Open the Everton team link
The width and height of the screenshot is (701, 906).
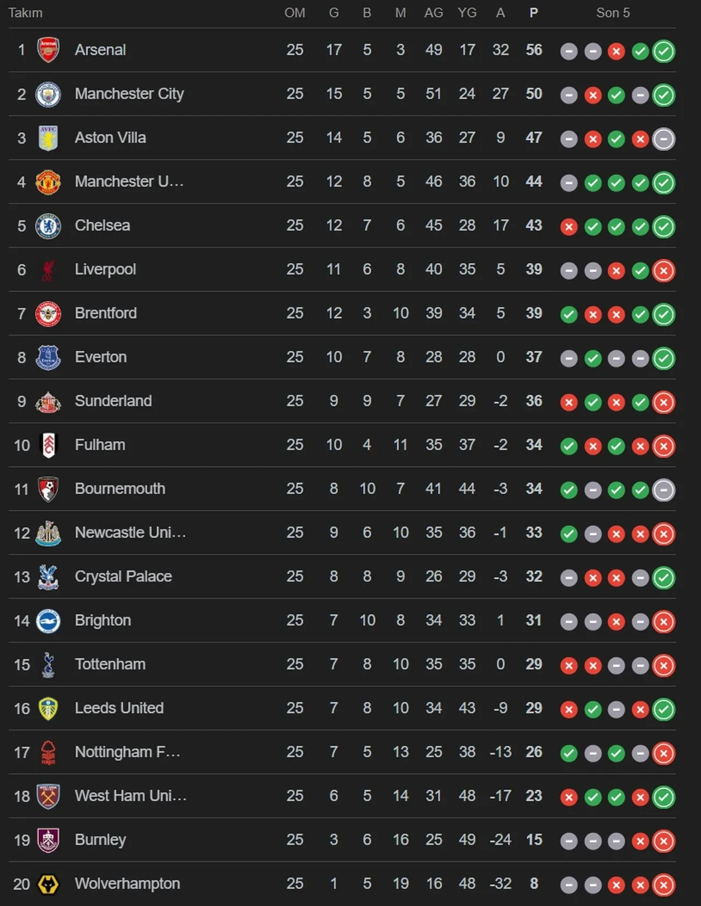coord(101,357)
